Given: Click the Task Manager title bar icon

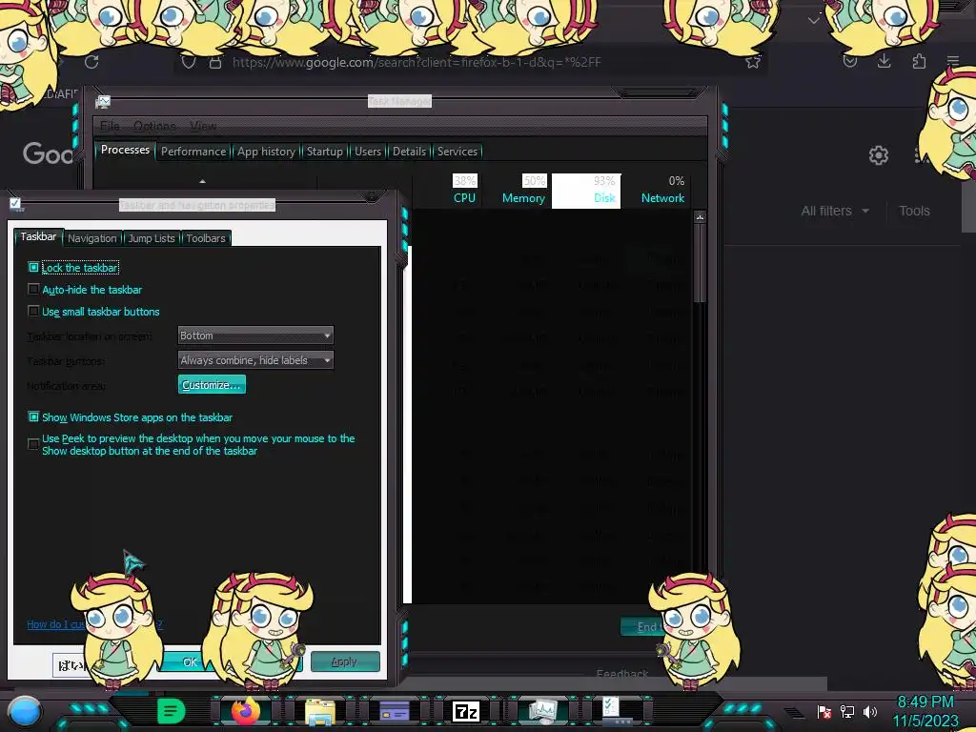Looking at the screenshot, I should tap(103, 101).
